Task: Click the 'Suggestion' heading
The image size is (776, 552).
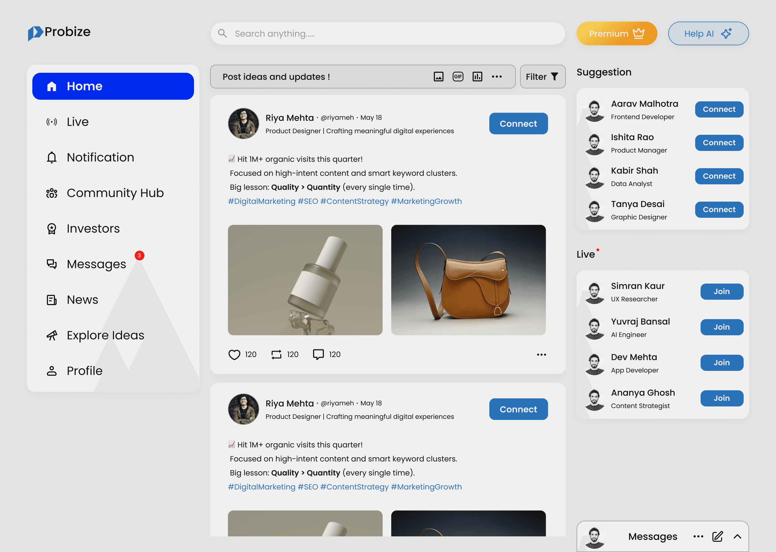Action: 604,72
